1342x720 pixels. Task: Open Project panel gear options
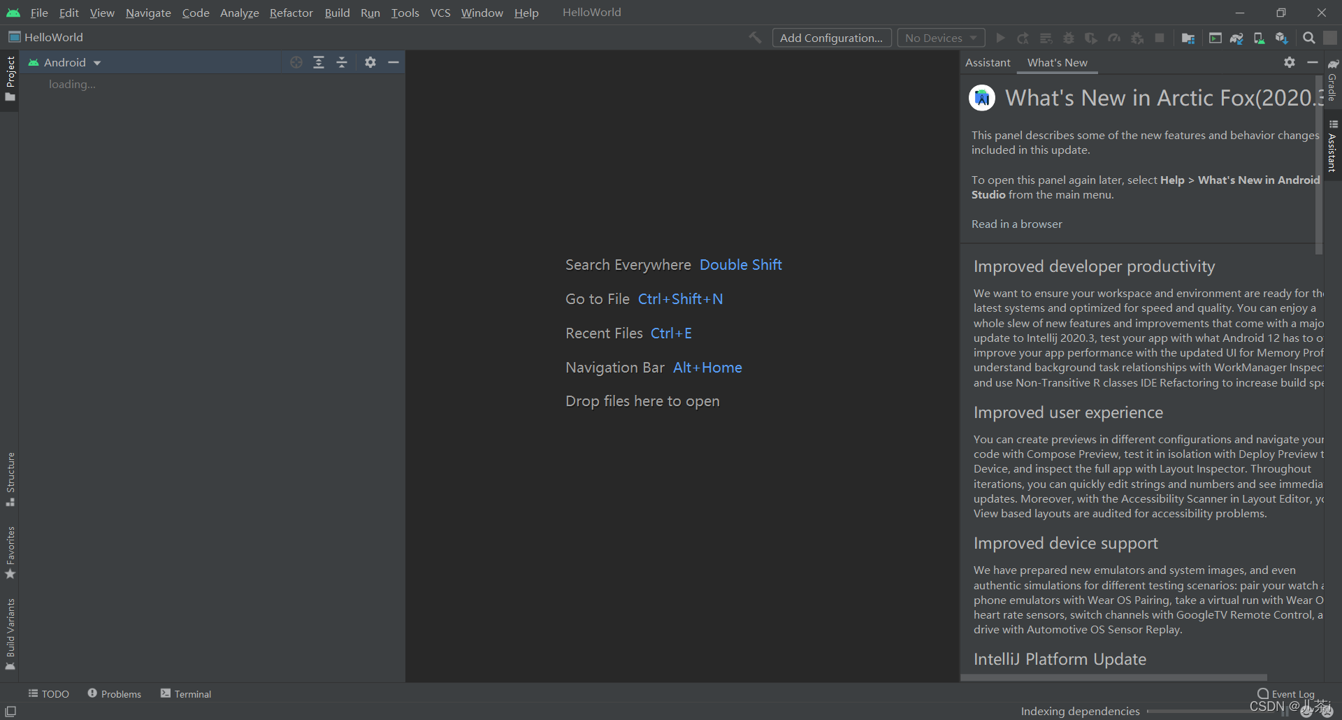click(x=370, y=62)
